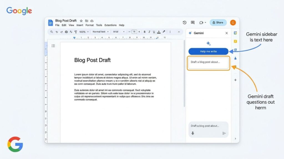Open the text color picker
Image resolution: width=284 pixels, height=159 pixels.
[159, 32]
